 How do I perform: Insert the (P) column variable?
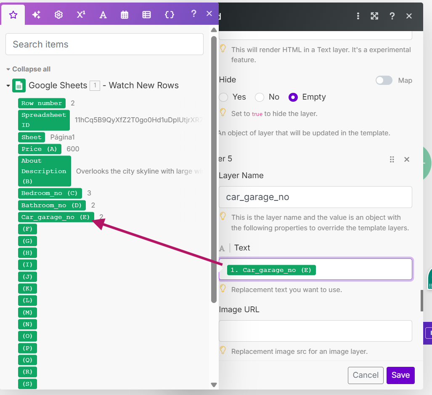point(27,348)
